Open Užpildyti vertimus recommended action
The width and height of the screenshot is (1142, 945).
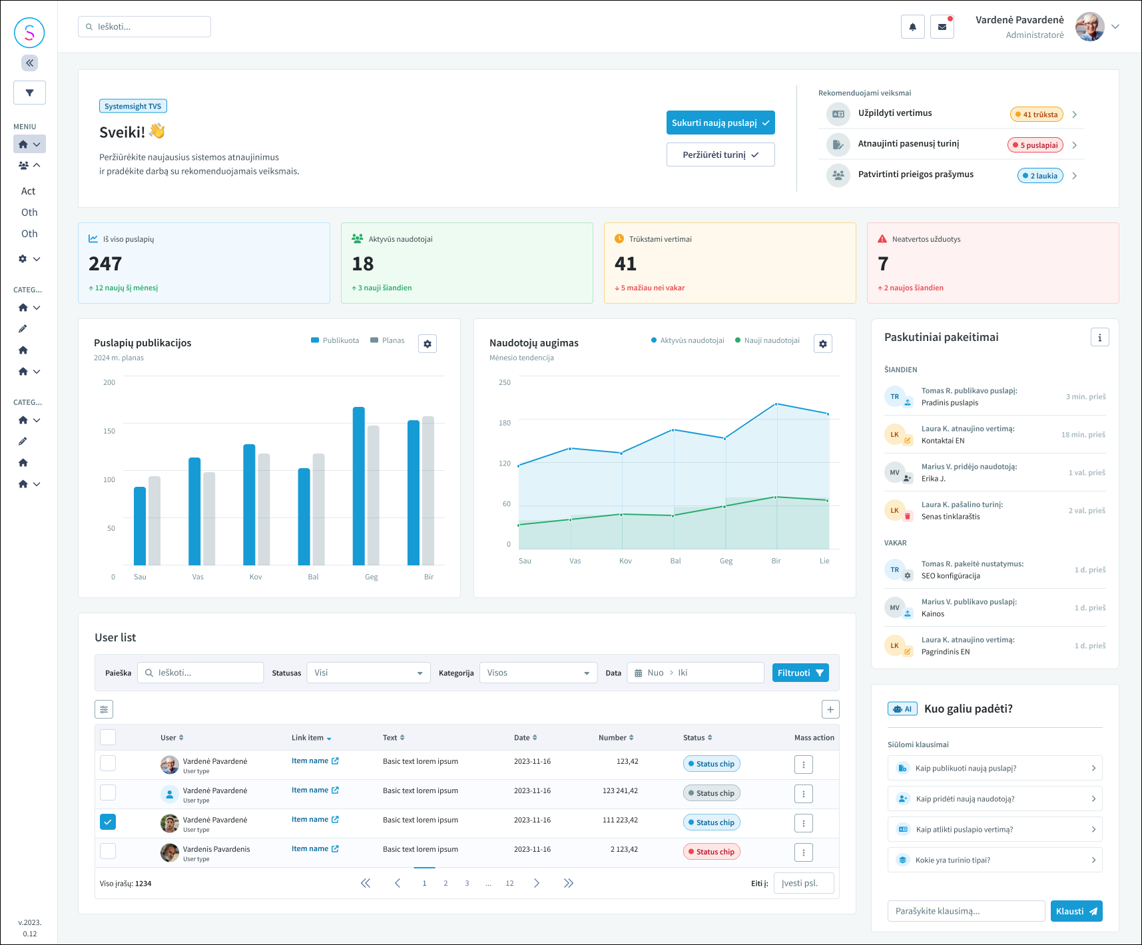point(952,114)
